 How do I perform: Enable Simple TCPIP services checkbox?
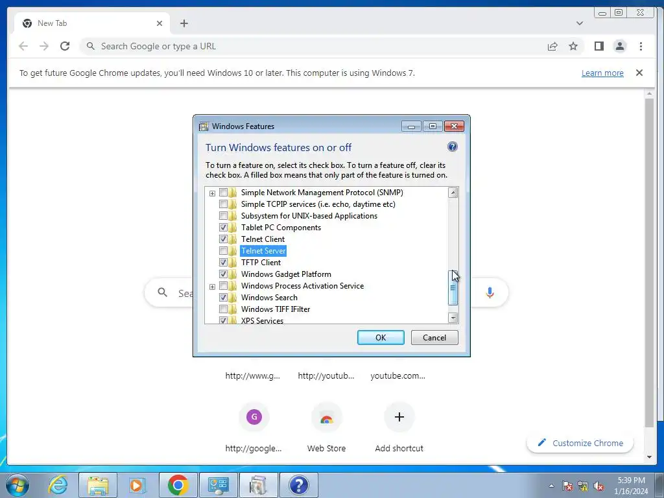click(x=223, y=204)
